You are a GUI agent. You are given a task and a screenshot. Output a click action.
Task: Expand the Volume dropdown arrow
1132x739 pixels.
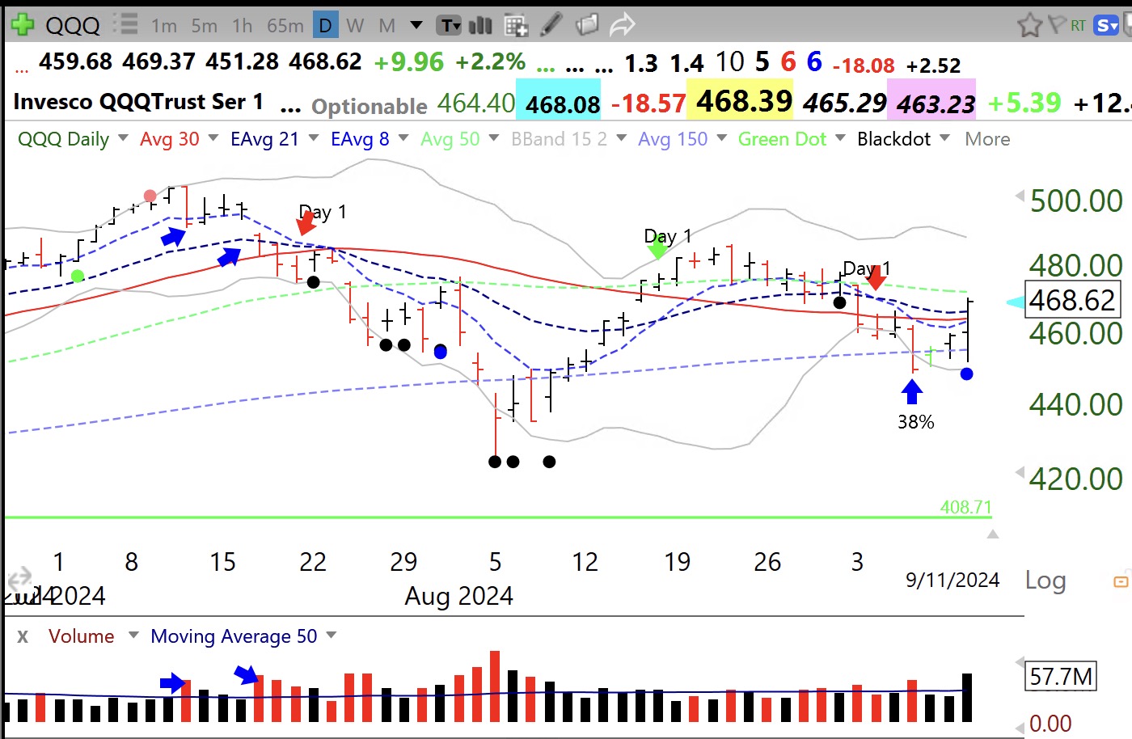click(133, 636)
